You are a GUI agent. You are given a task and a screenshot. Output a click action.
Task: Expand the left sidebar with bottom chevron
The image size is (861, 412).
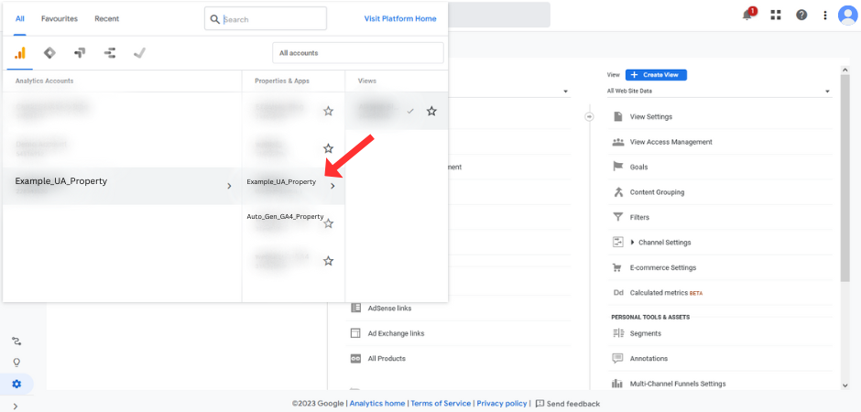(x=16, y=406)
